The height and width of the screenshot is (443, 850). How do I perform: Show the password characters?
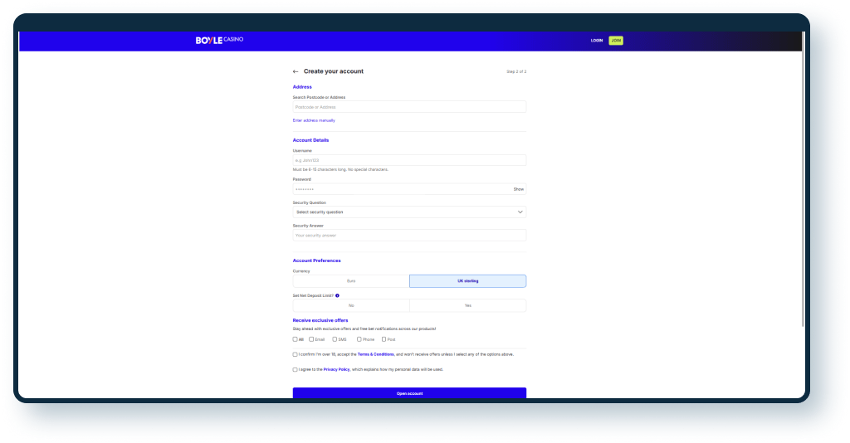[518, 189]
